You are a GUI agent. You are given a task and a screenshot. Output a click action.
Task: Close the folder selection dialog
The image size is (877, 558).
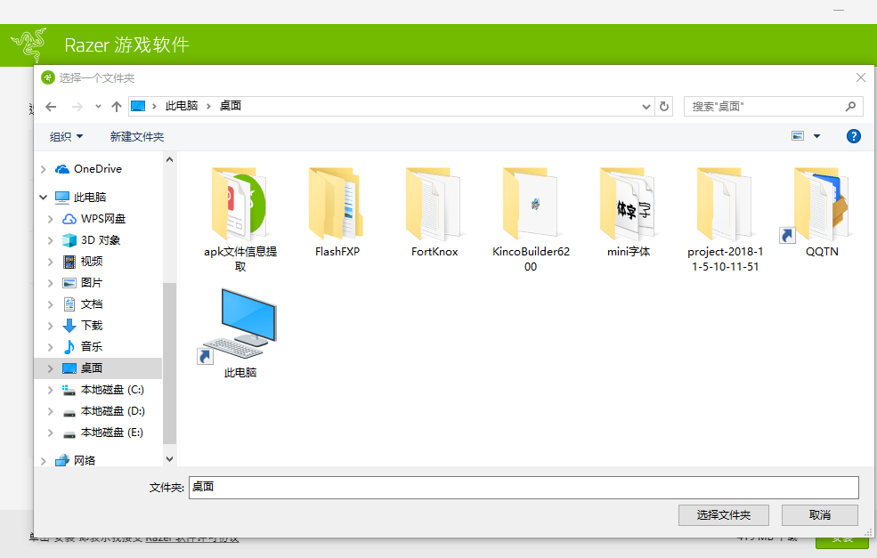point(861,77)
